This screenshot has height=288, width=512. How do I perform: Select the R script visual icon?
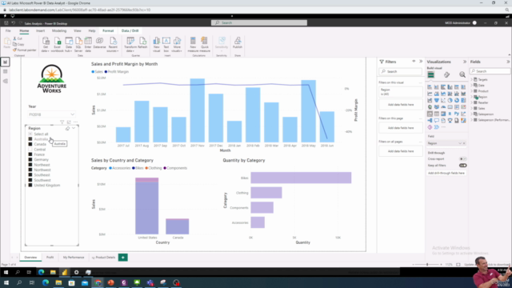pyautogui.click(x=450, y=114)
